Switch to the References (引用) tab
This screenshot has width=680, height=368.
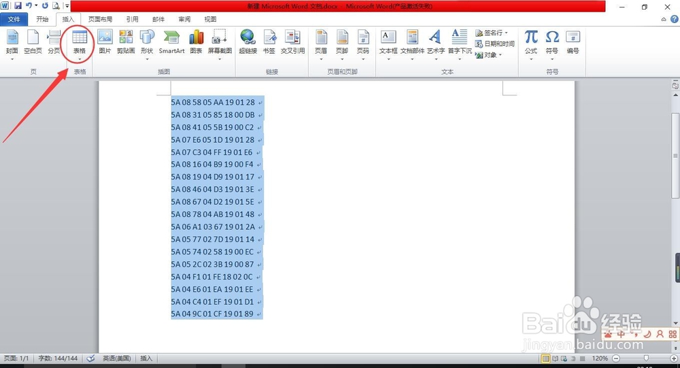pyautogui.click(x=133, y=19)
